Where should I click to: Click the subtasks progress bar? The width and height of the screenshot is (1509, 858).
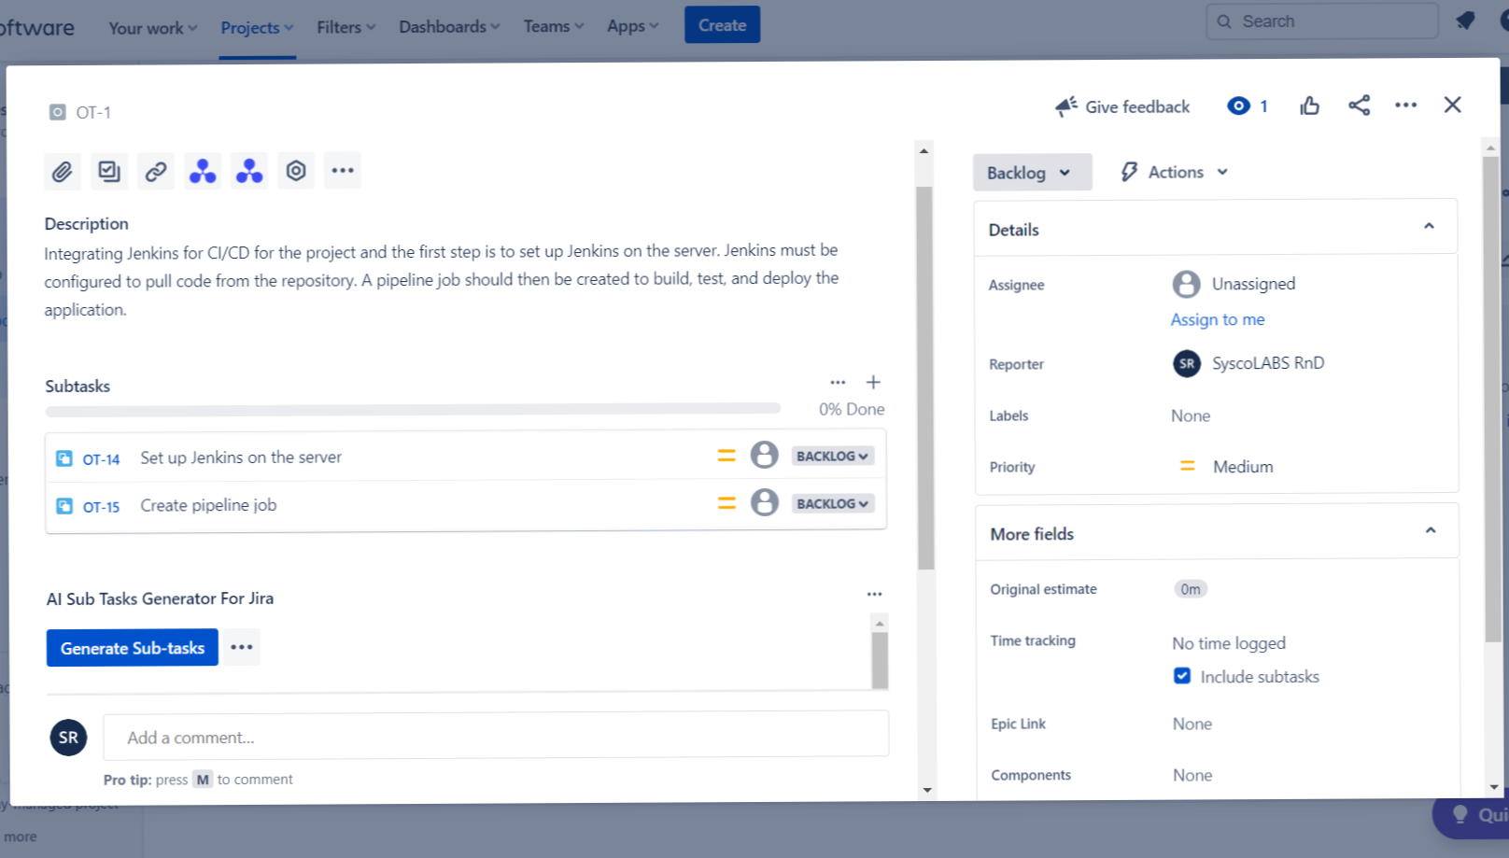point(411,408)
